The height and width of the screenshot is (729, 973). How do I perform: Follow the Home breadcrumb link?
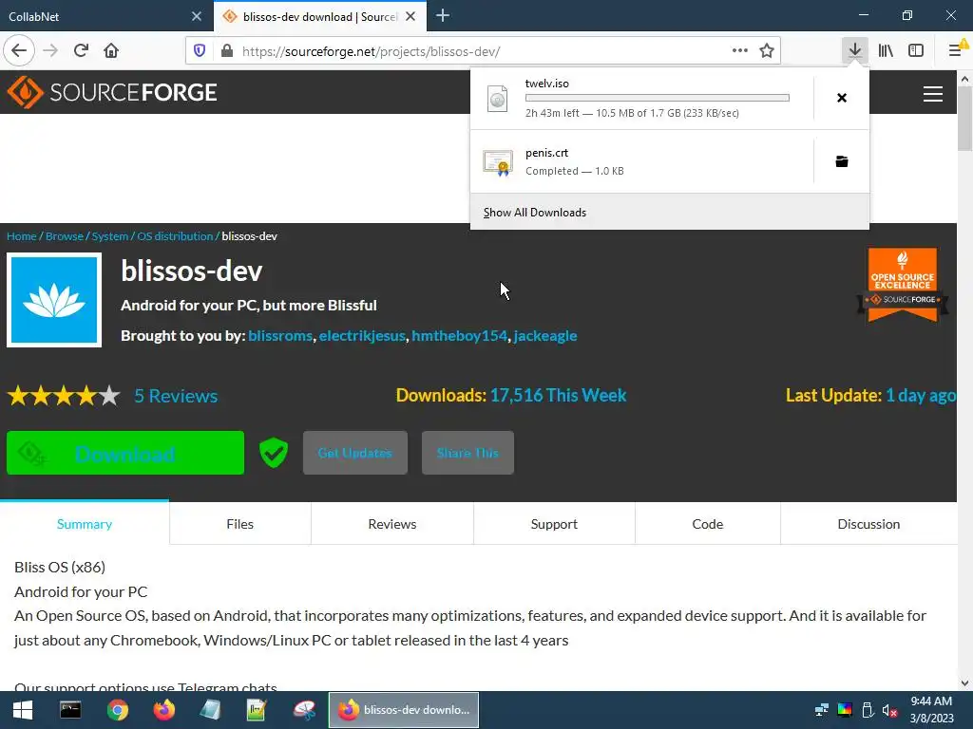point(22,236)
